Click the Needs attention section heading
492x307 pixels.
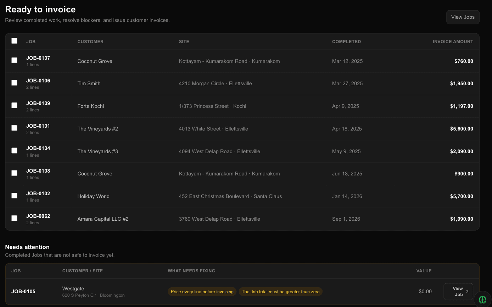(27, 247)
